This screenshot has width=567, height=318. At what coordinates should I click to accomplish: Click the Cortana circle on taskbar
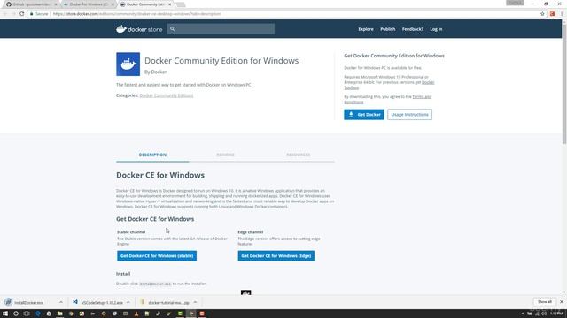[x=16, y=314]
